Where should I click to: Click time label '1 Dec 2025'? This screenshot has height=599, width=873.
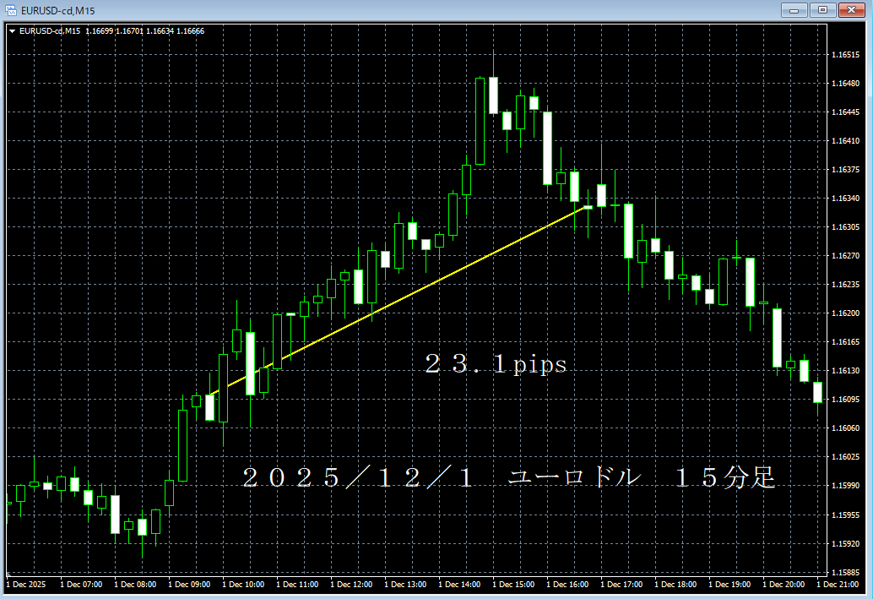pyautogui.click(x=26, y=585)
